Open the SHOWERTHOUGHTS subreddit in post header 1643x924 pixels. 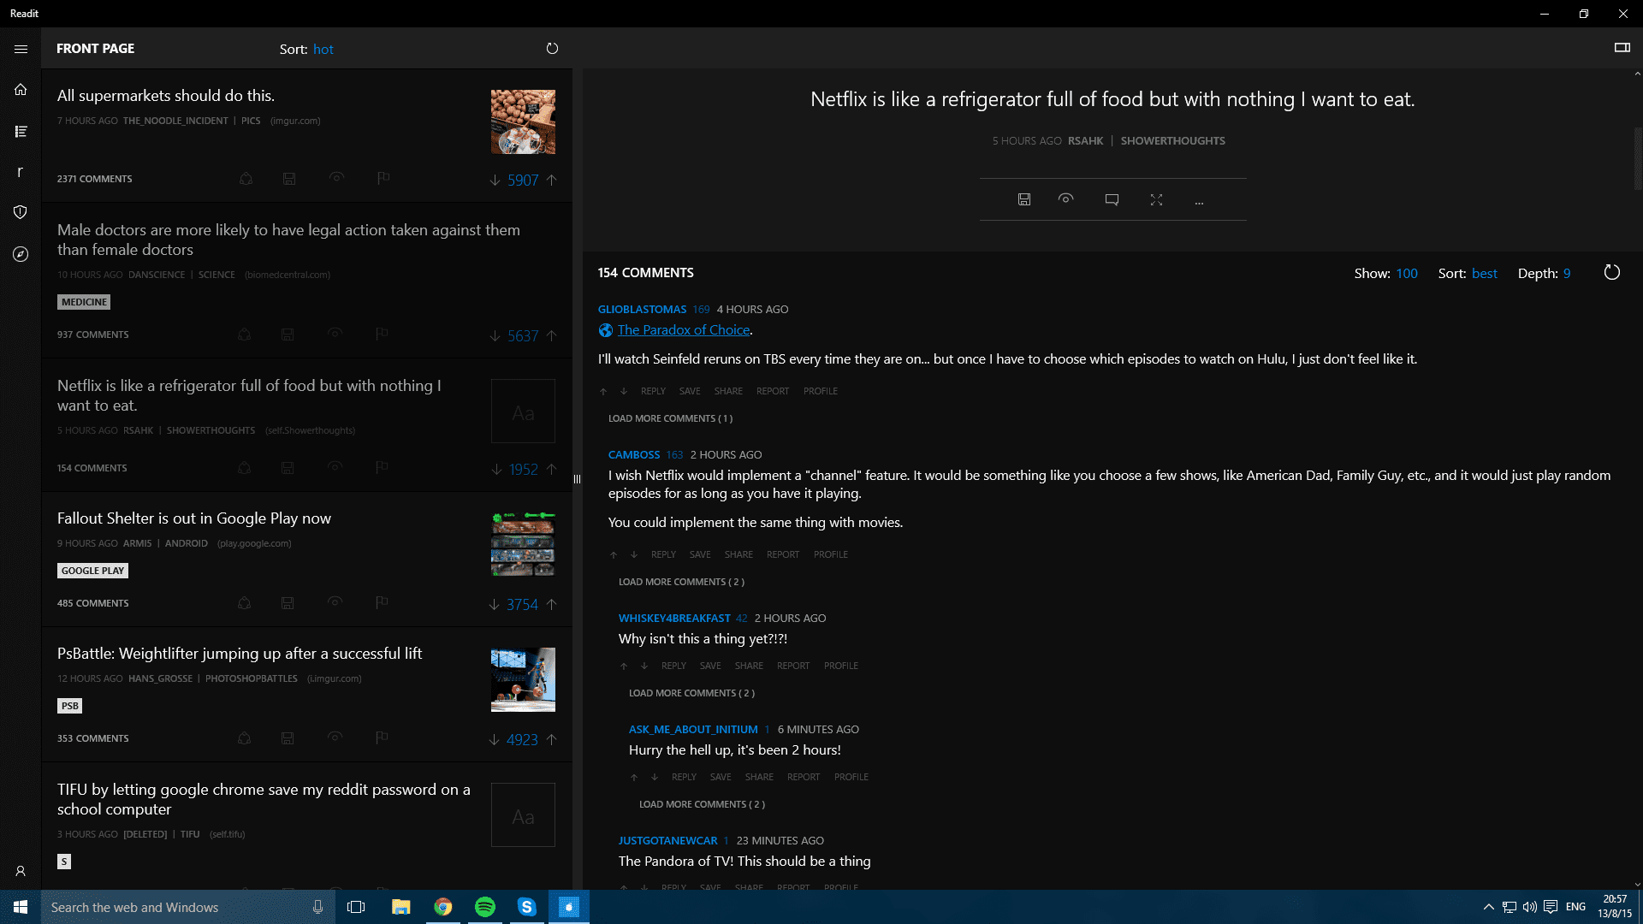pyautogui.click(x=1173, y=140)
